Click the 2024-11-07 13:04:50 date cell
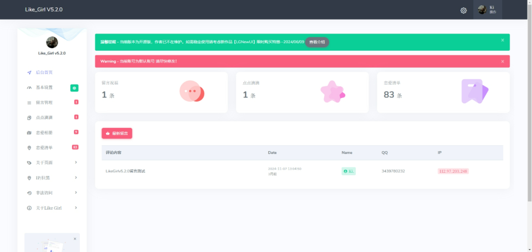Screen dimensions: 532x252 pos(284,168)
